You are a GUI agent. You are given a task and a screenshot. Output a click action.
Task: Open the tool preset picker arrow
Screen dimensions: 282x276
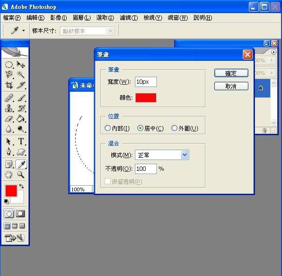(x=23, y=30)
